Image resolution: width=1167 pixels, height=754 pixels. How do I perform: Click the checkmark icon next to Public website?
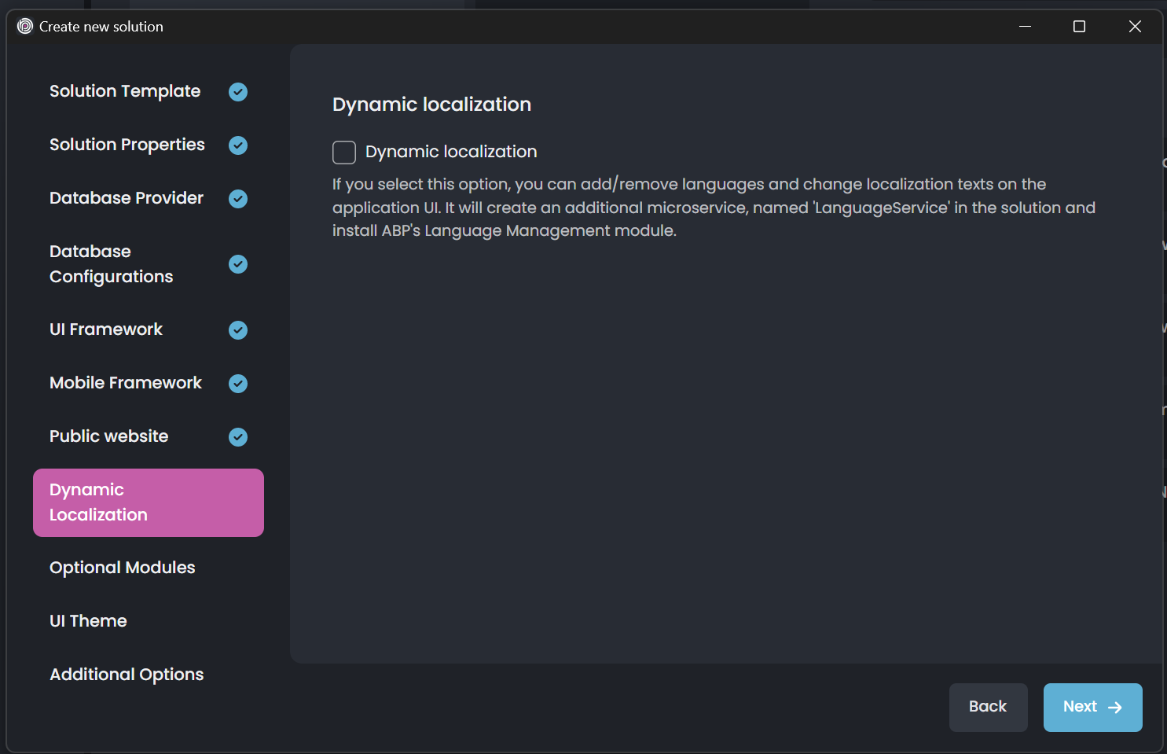[238, 437]
